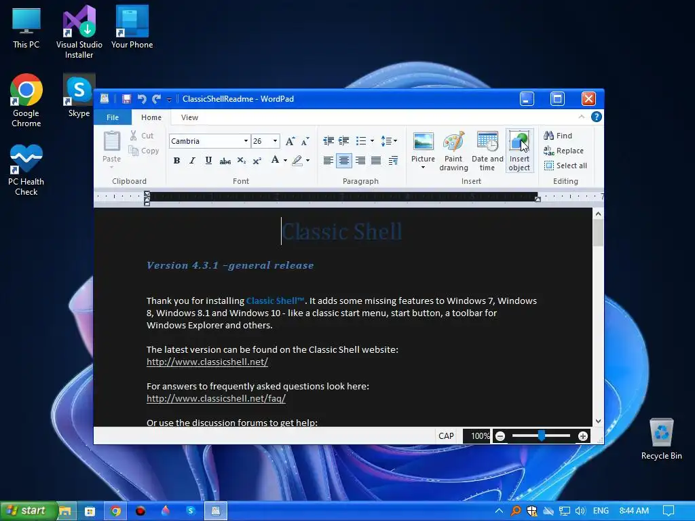Align text right
The height and width of the screenshot is (521, 695).
[x=360, y=160]
